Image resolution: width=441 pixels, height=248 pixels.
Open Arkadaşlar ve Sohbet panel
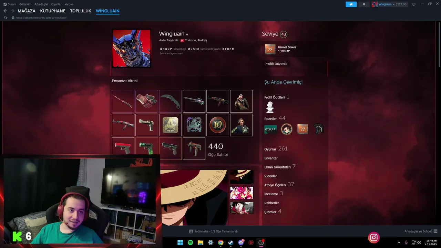pyautogui.click(x=421, y=231)
